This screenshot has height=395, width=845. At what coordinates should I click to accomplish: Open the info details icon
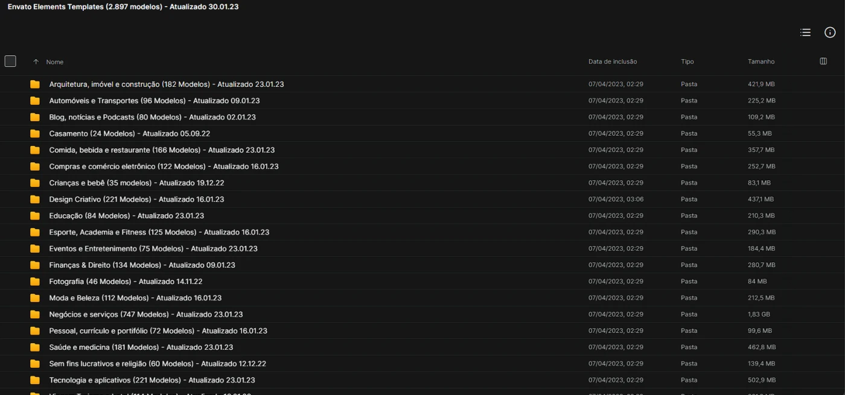click(830, 33)
